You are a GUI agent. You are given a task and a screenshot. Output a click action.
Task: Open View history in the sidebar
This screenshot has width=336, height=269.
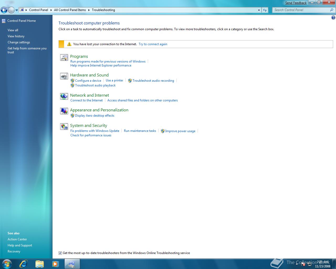click(16, 36)
